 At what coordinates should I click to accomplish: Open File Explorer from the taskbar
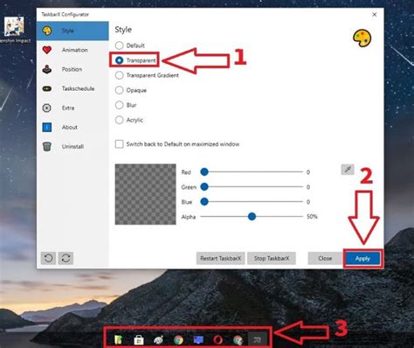point(118,339)
